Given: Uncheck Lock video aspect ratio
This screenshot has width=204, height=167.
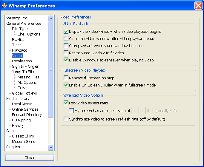Looking at the screenshot, I should [66, 103].
